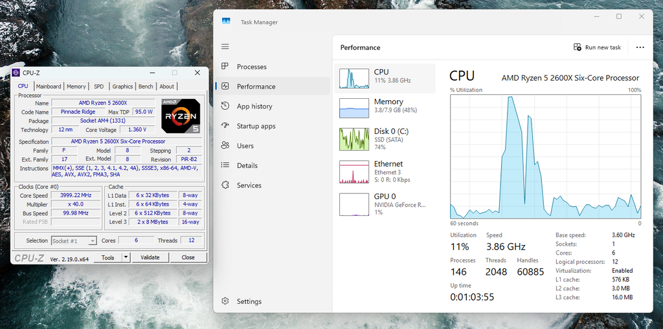Click the Pinnacle Ridge code name value

coord(78,112)
